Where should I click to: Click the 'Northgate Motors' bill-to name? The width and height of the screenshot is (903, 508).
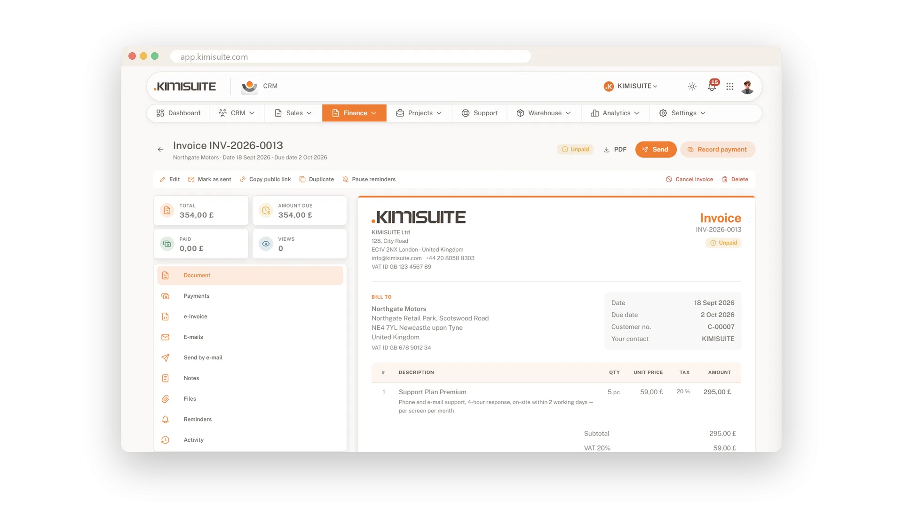(399, 309)
